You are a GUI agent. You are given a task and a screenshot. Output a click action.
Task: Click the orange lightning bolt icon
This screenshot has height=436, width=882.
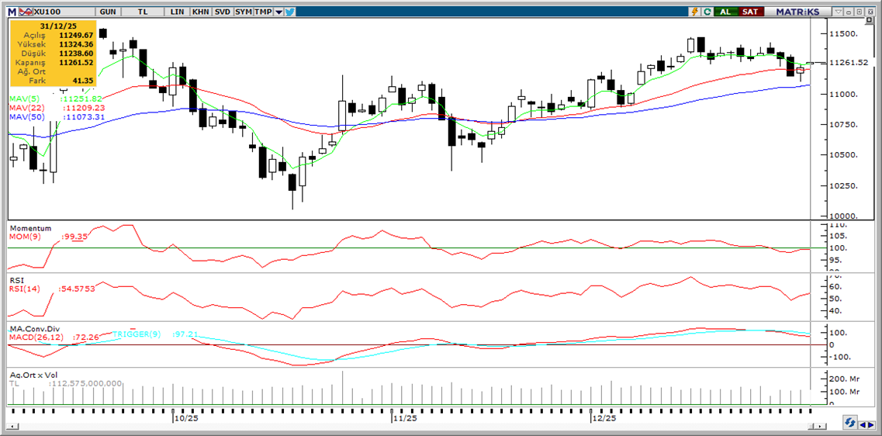click(x=695, y=12)
